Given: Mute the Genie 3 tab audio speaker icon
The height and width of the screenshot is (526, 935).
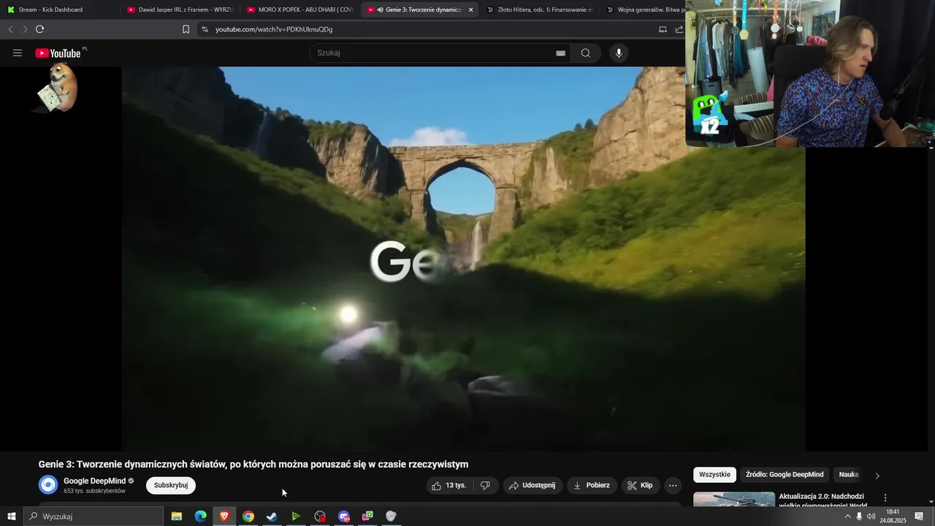Looking at the screenshot, I should click(380, 9).
